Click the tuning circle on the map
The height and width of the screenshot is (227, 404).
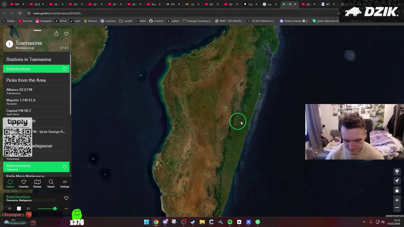coord(238,121)
